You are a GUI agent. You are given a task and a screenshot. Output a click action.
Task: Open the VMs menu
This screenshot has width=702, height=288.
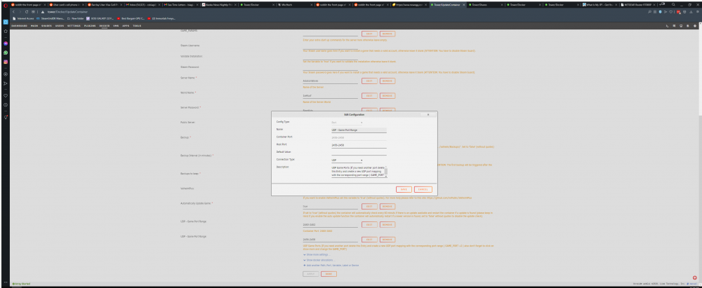tap(116, 26)
